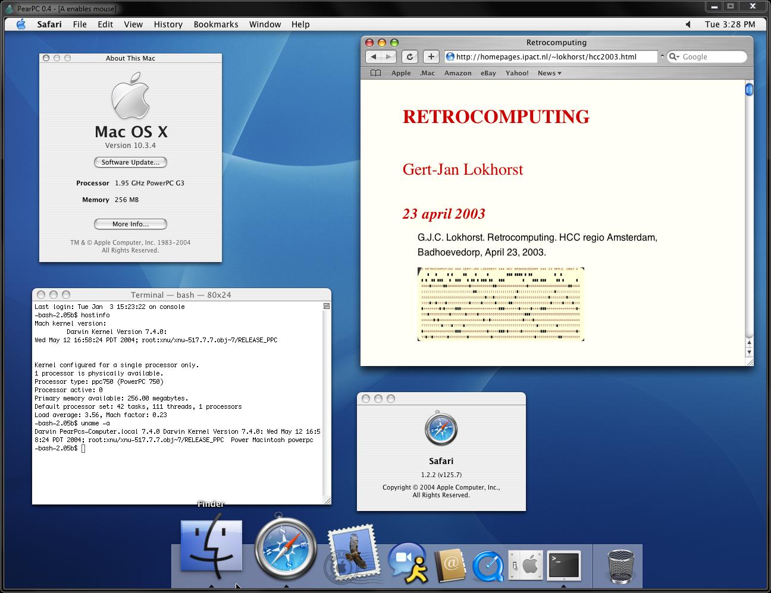This screenshot has height=593, width=771.
Task: Click the menu bar clock
Action: tap(730, 24)
